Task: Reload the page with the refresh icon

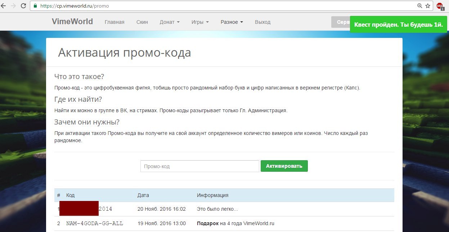Action: pyautogui.click(x=23, y=6)
